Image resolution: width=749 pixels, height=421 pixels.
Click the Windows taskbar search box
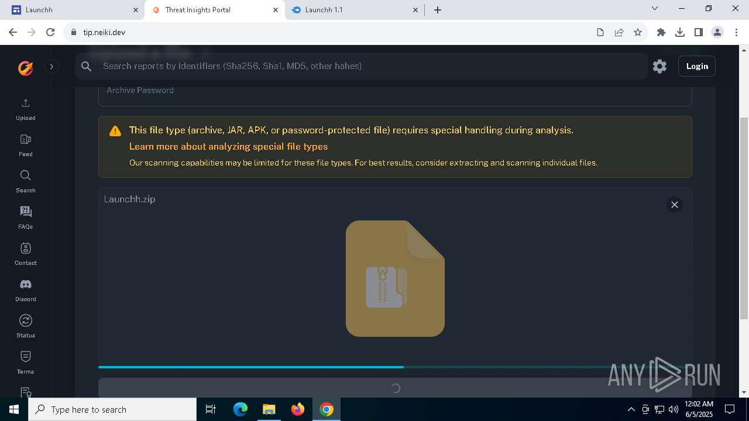112,409
